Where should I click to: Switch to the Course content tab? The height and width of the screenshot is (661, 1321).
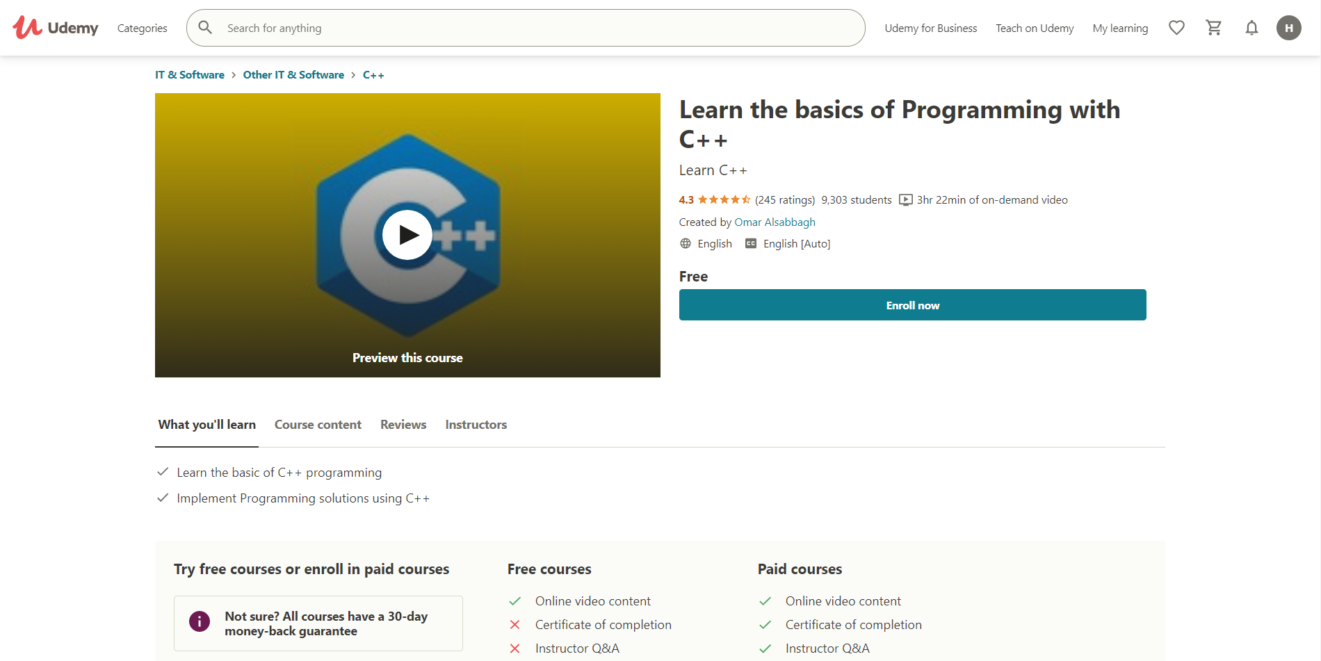point(318,425)
